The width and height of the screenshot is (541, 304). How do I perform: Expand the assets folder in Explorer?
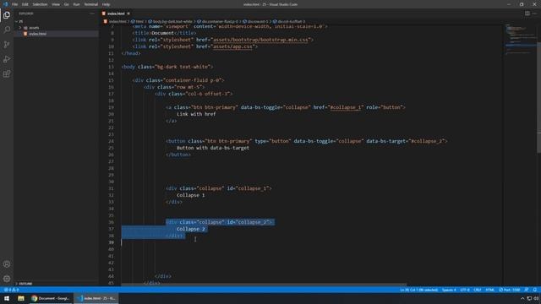(34, 28)
